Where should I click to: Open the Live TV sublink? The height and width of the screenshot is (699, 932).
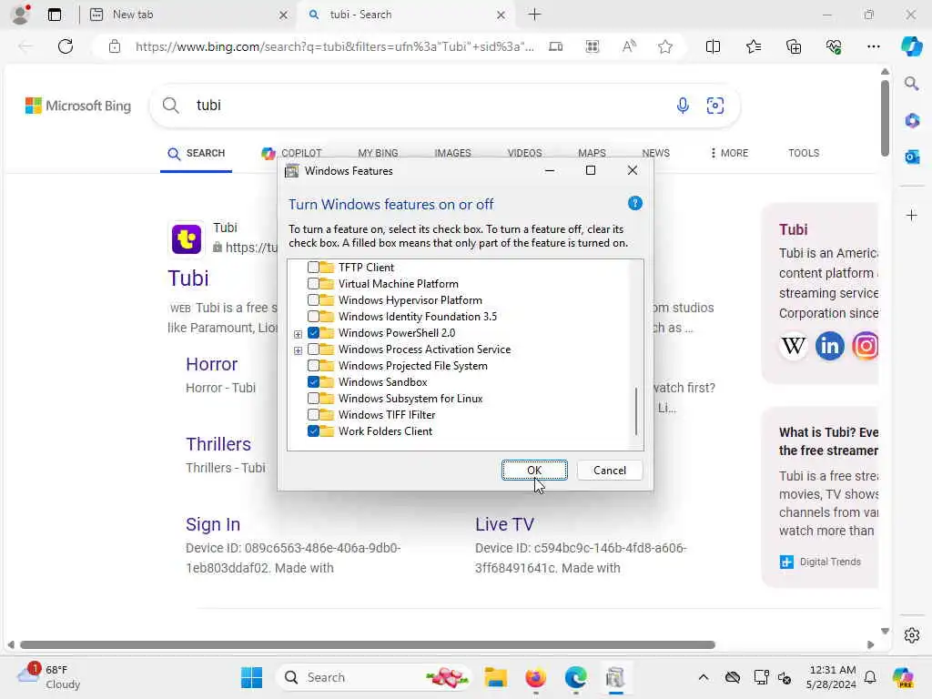[504, 524]
